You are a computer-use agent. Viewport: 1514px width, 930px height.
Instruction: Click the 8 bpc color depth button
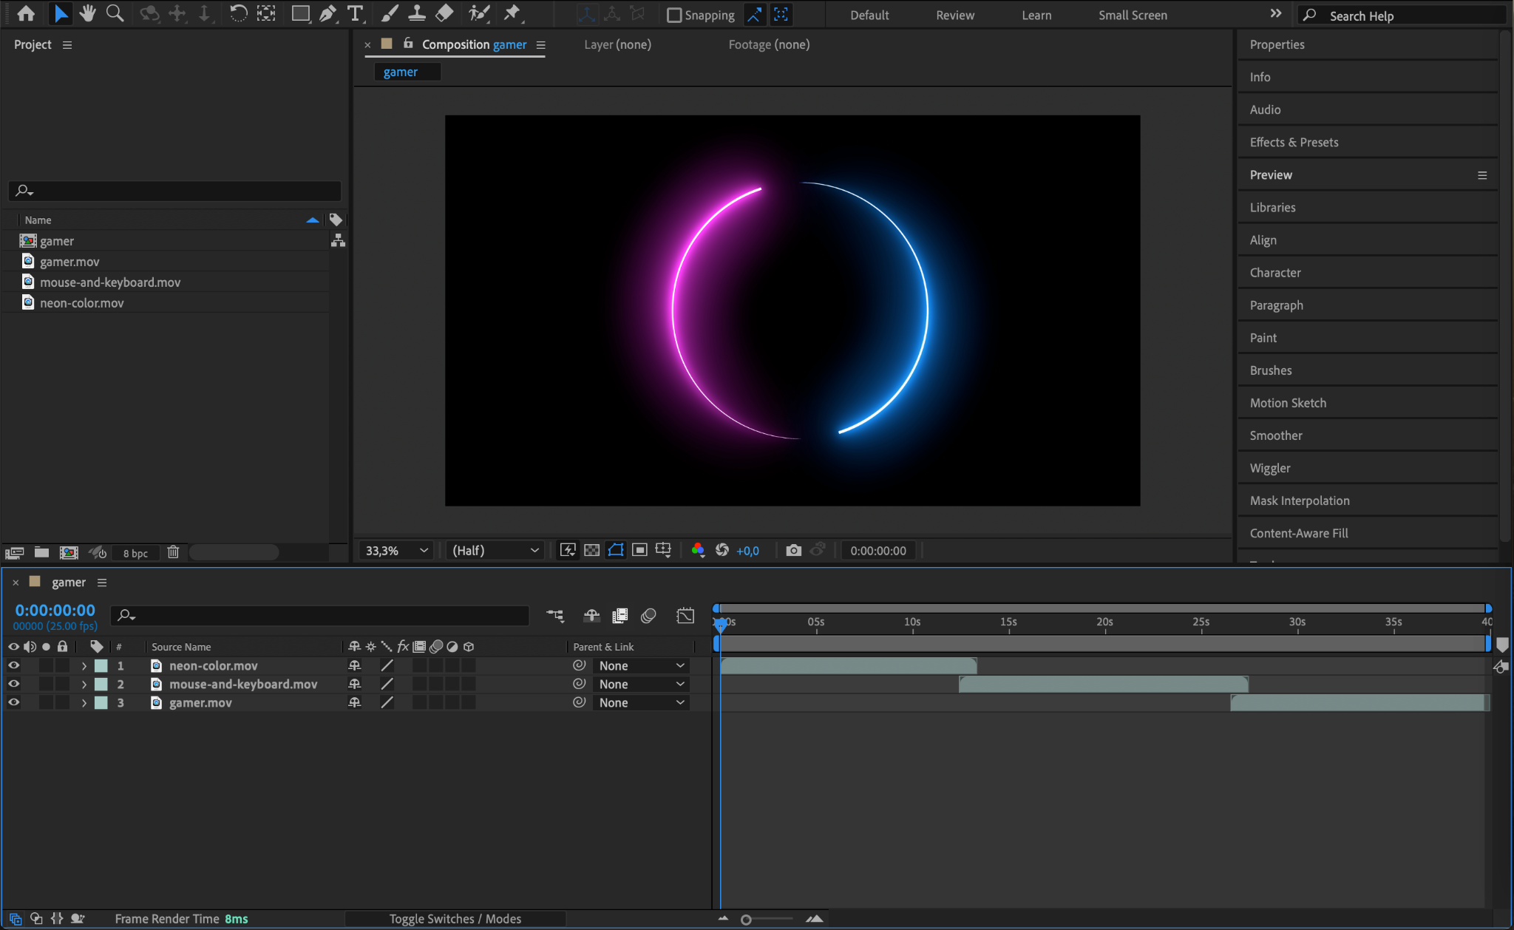pyautogui.click(x=135, y=553)
